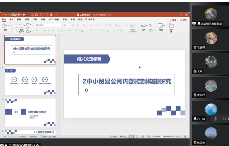Open the Slide Show (幻灯片放映) ribbon tab

[x=54, y=20]
